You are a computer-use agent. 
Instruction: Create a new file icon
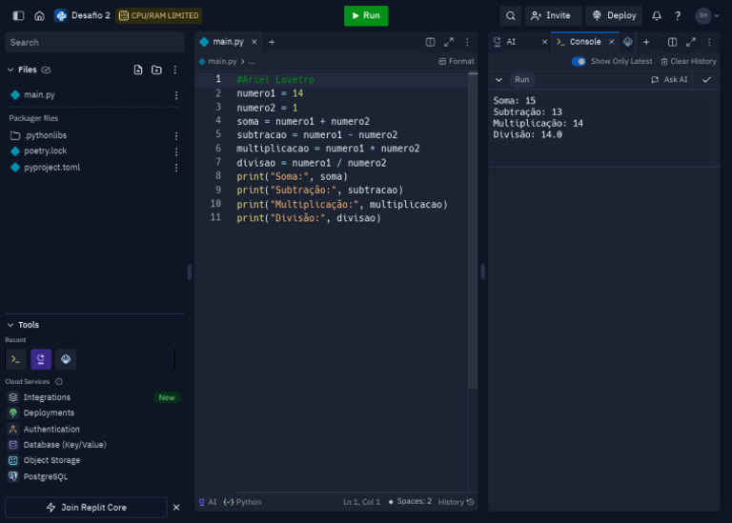137,70
